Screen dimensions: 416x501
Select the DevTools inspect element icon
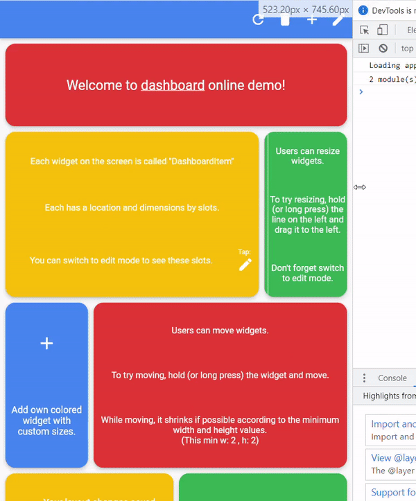click(364, 30)
